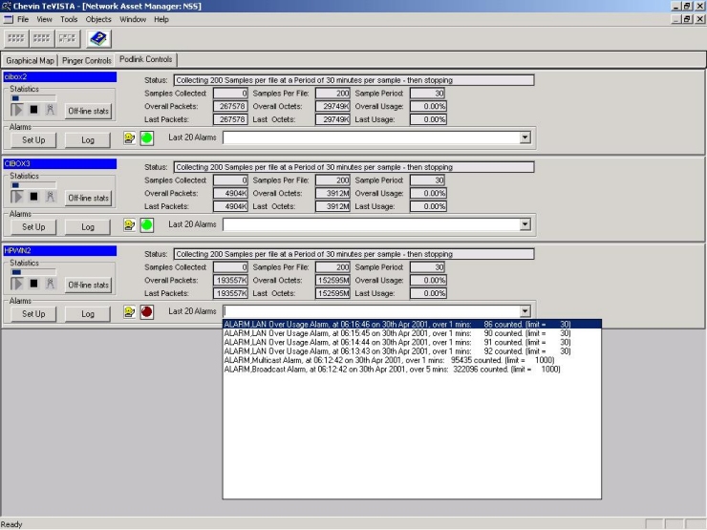Select the LAN Over Usage alarm at 06:14:44
Viewport: 707px width, 530px height.
pos(412,343)
